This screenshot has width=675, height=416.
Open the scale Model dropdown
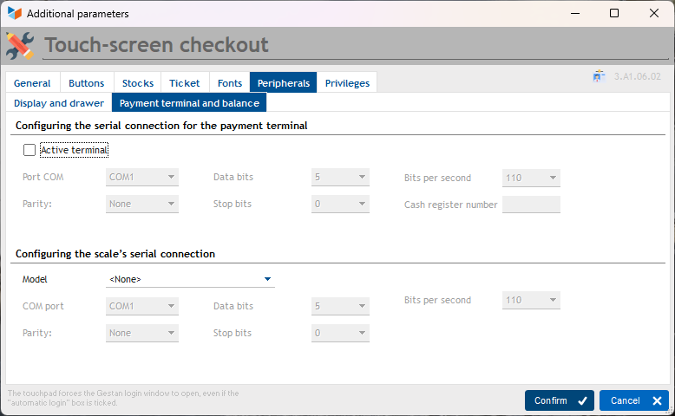coord(190,279)
